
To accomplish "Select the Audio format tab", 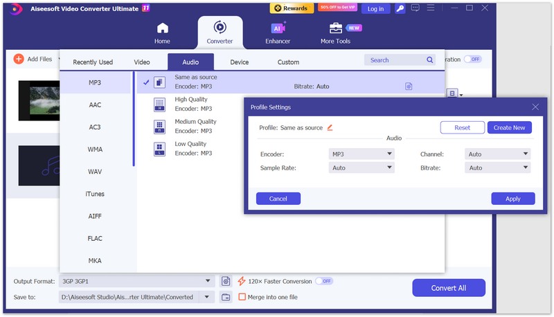I will tap(190, 62).
